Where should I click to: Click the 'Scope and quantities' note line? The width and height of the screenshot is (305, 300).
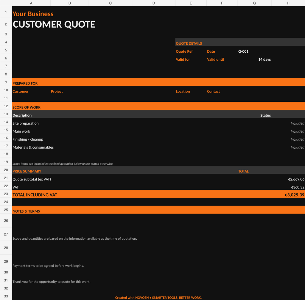click(x=75, y=238)
